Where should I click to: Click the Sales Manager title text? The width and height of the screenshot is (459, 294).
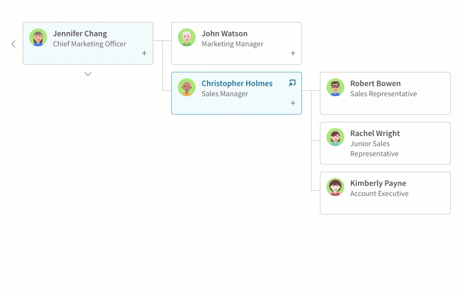tap(225, 94)
